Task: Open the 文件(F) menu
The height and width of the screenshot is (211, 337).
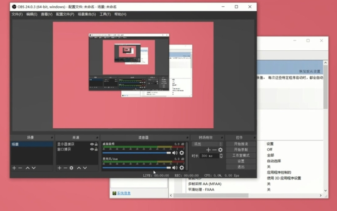Action: click(17, 14)
